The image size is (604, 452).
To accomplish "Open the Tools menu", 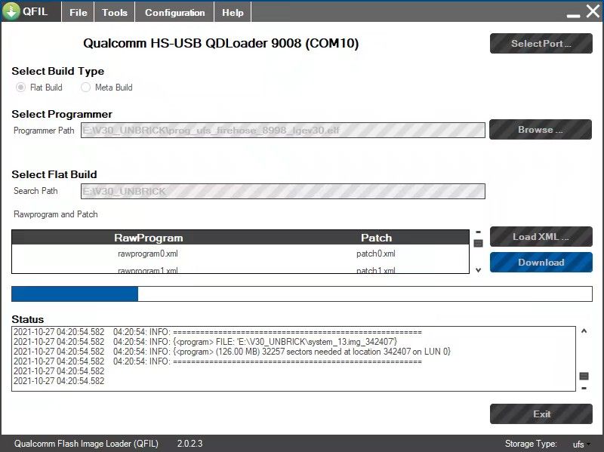I will pos(115,12).
